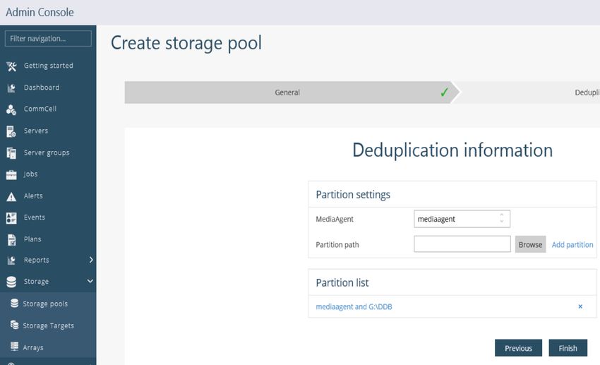
Task: Open the MediaAgent dropdown
Action: pos(462,219)
